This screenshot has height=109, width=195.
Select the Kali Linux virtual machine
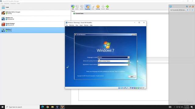[35, 13]
